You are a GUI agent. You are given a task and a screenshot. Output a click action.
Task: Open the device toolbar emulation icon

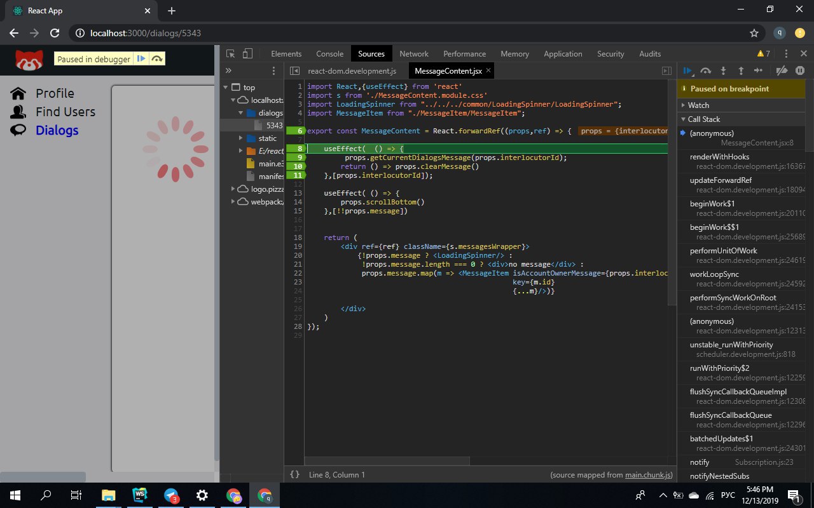click(x=247, y=54)
